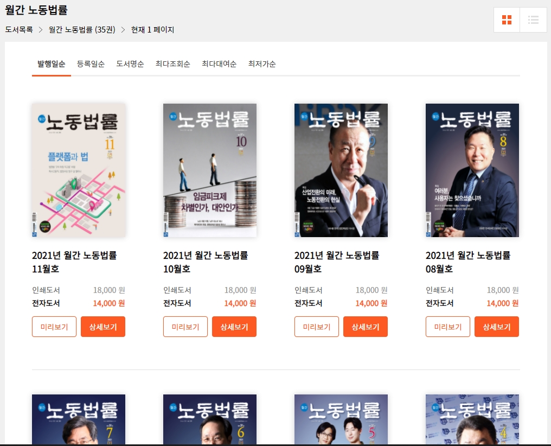Viewport: 551px width, 446px height.
Task: Preview the 08월호 issue with 미리보기
Action: 448,327
